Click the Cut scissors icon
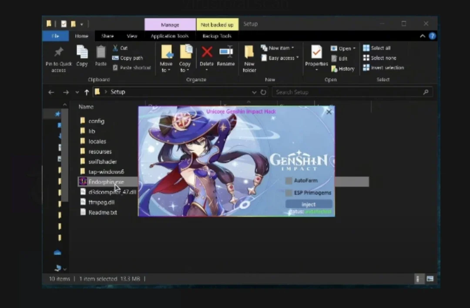 115,48
